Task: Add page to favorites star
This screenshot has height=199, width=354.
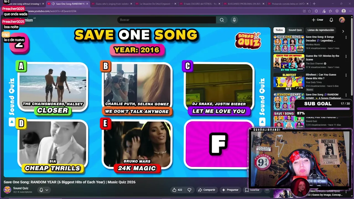Action: point(309,11)
